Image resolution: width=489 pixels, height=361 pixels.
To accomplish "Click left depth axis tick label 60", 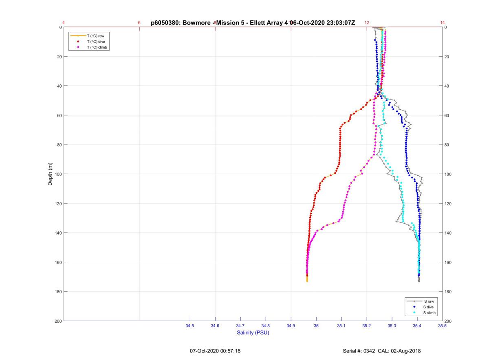I will [59, 115].
